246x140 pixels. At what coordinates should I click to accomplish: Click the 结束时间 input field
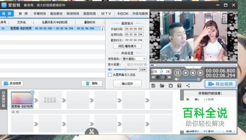(134, 35)
